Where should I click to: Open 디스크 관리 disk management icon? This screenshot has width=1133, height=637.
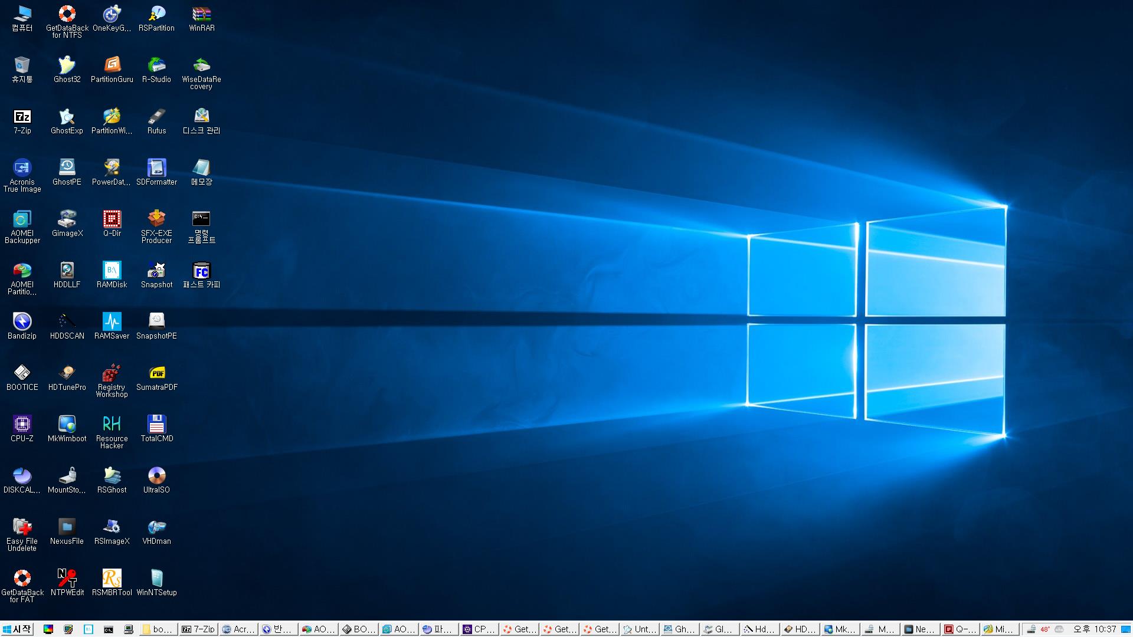202,121
